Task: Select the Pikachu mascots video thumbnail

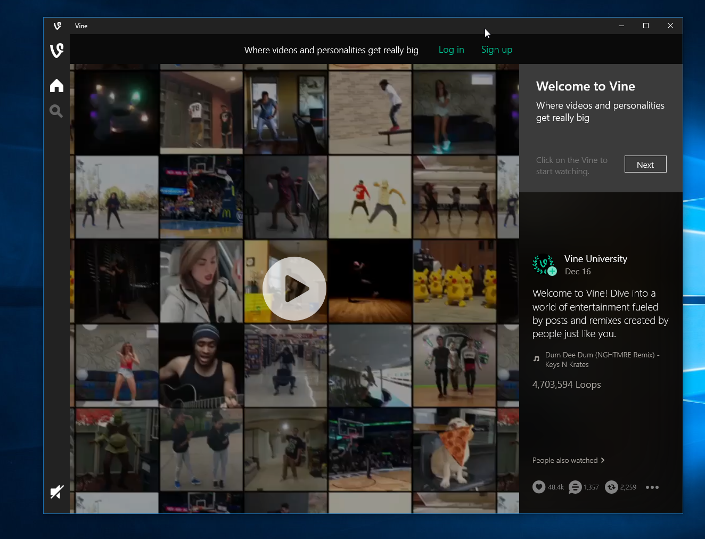Action: point(455,281)
